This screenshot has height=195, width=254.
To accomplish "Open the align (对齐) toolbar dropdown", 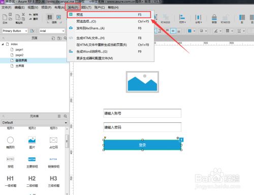I will pos(182,19).
